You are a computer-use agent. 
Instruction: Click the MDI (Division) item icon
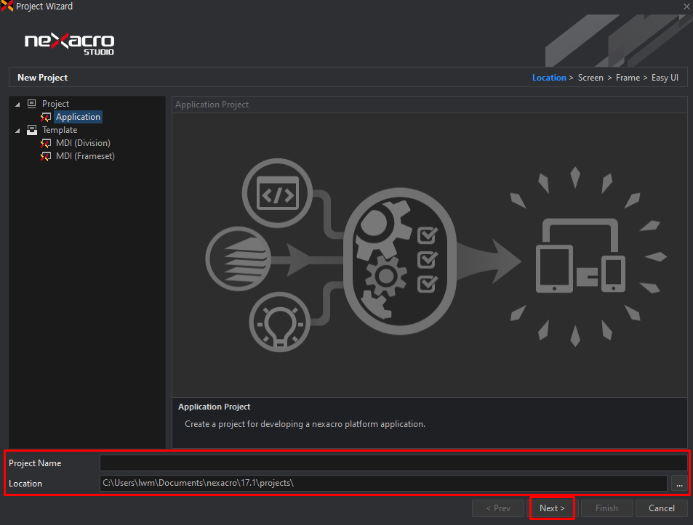(46, 143)
